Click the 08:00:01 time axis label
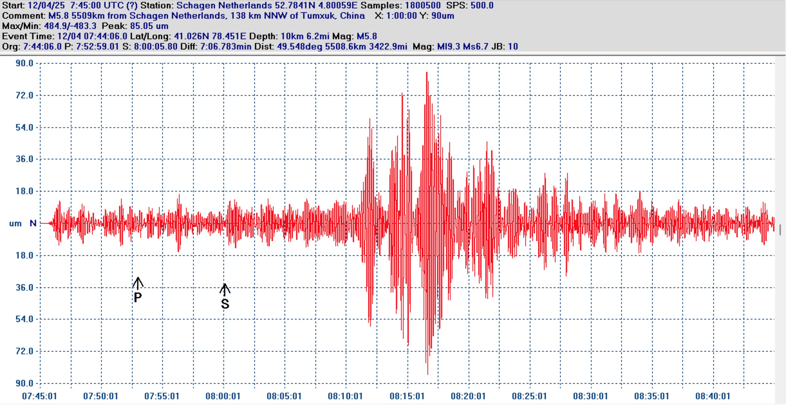 point(223,396)
